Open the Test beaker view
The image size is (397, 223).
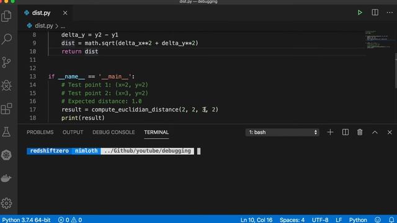[6, 132]
